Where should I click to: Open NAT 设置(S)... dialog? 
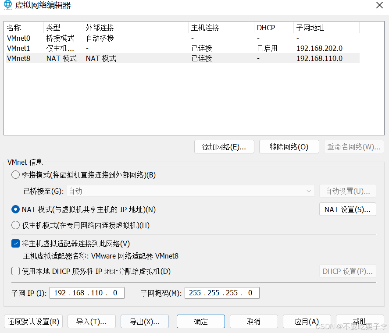point(347,209)
